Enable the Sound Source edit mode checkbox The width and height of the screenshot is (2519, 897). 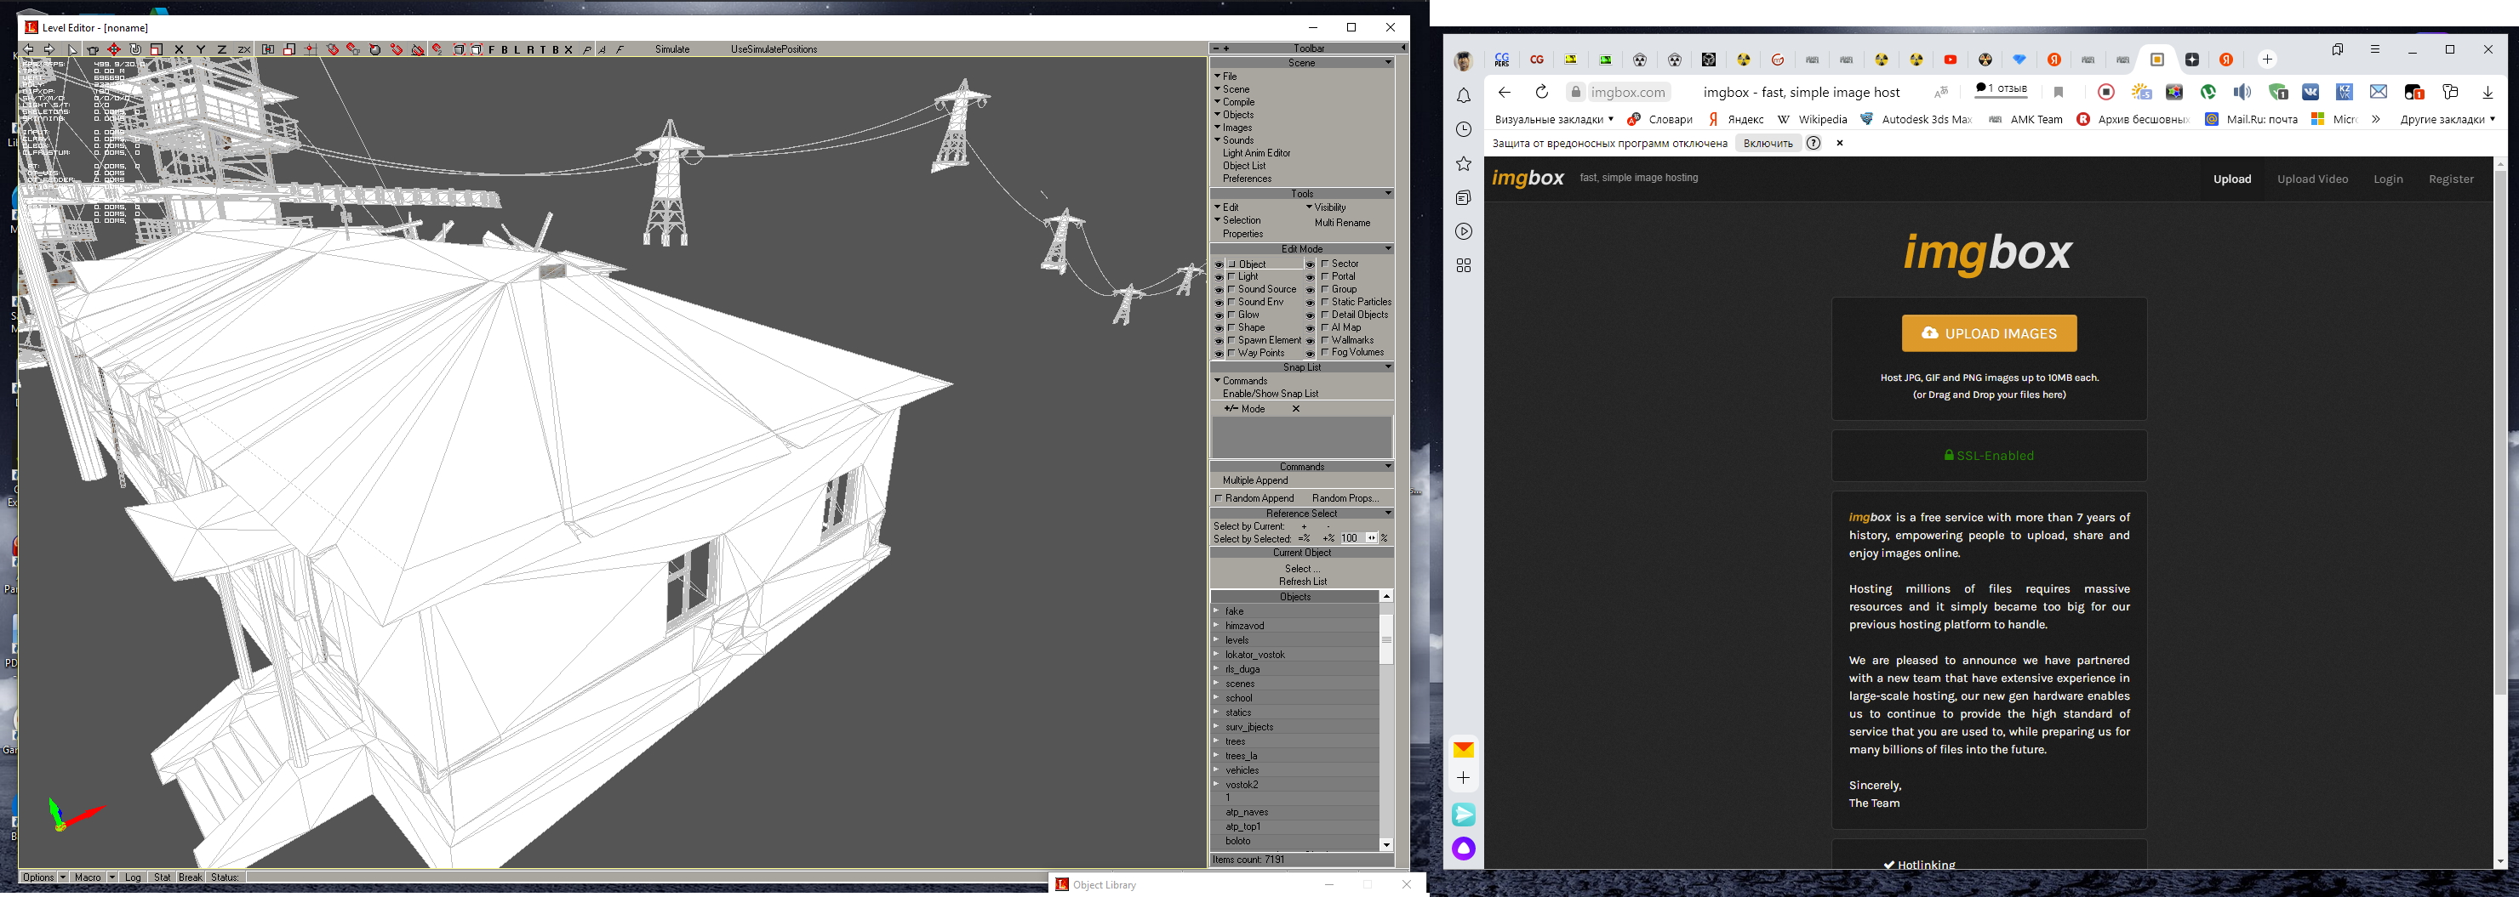[1232, 289]
